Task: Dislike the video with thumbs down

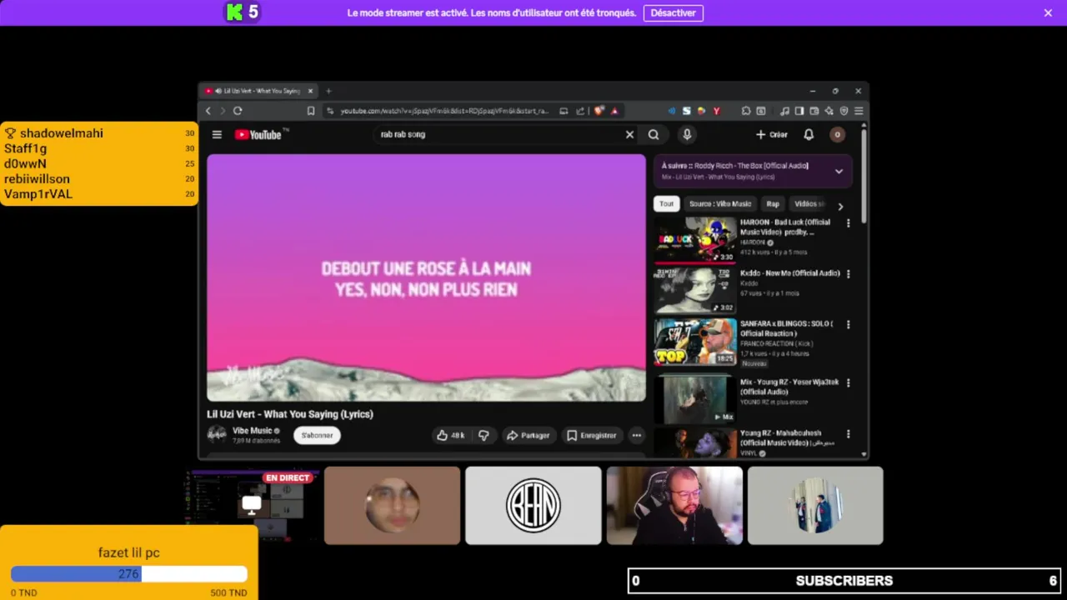Action: [x=483, y=435]
